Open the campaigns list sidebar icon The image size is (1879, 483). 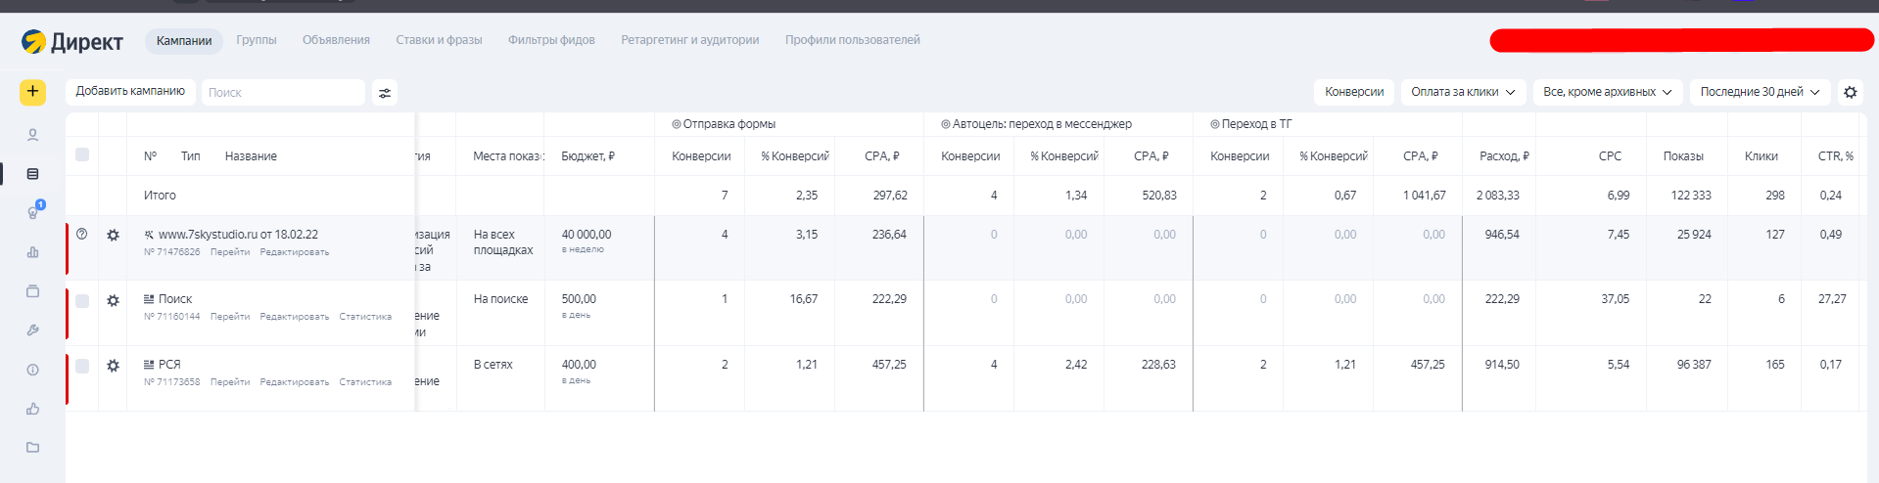pyautogui.click(x=32, y=174)
